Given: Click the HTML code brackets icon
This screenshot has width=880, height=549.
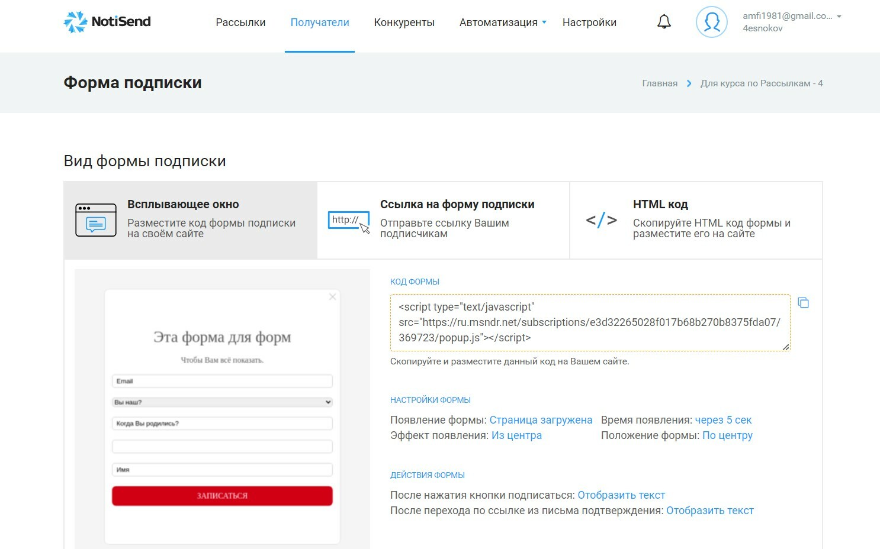Looking at the screenshot, I should (601, 220).
